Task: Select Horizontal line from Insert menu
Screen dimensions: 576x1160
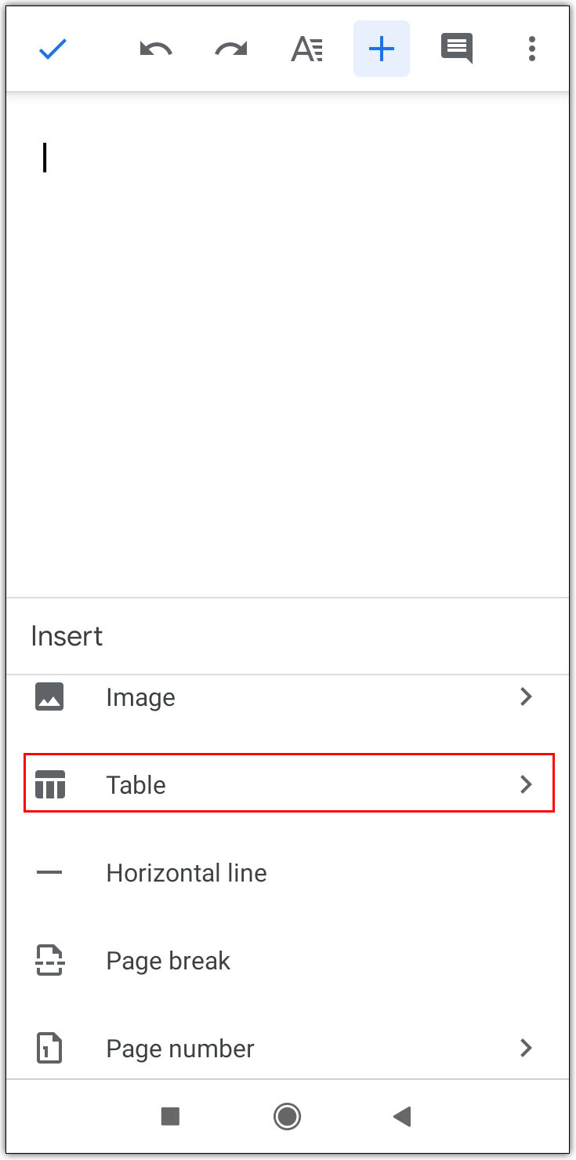Action: [x=187, y=873]
